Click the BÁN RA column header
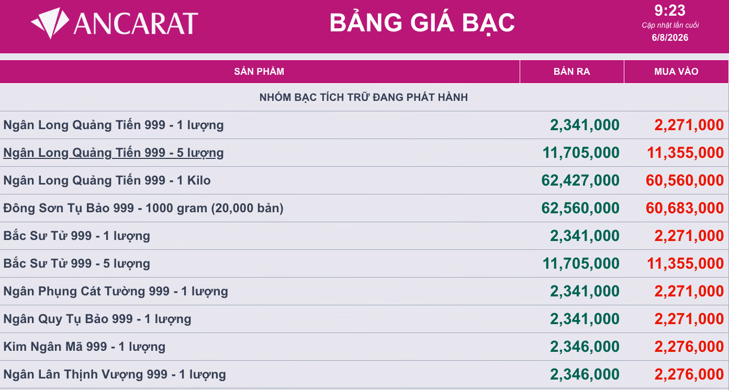Screen dimensions: 729x390 coord(572,72)
